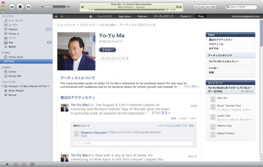Click the song playback progress bar

coord(131,9)
